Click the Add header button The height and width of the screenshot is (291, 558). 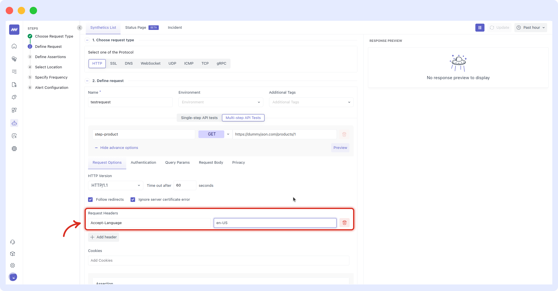coord(103,237)
